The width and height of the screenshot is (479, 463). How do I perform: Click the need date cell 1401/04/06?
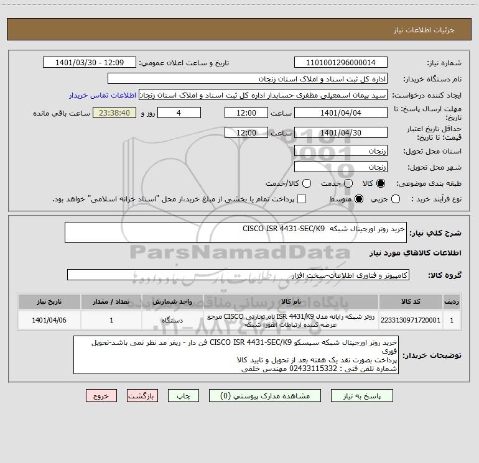(x=49, y=321)
